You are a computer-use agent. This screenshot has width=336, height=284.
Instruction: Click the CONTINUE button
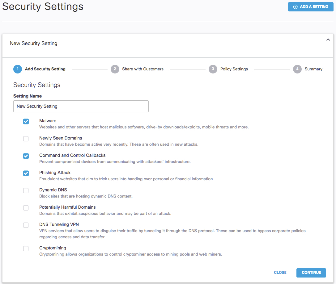[311, 273]
